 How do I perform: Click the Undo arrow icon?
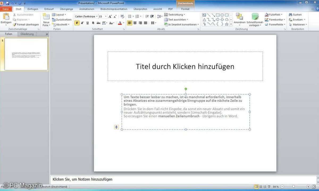(12, 3)
